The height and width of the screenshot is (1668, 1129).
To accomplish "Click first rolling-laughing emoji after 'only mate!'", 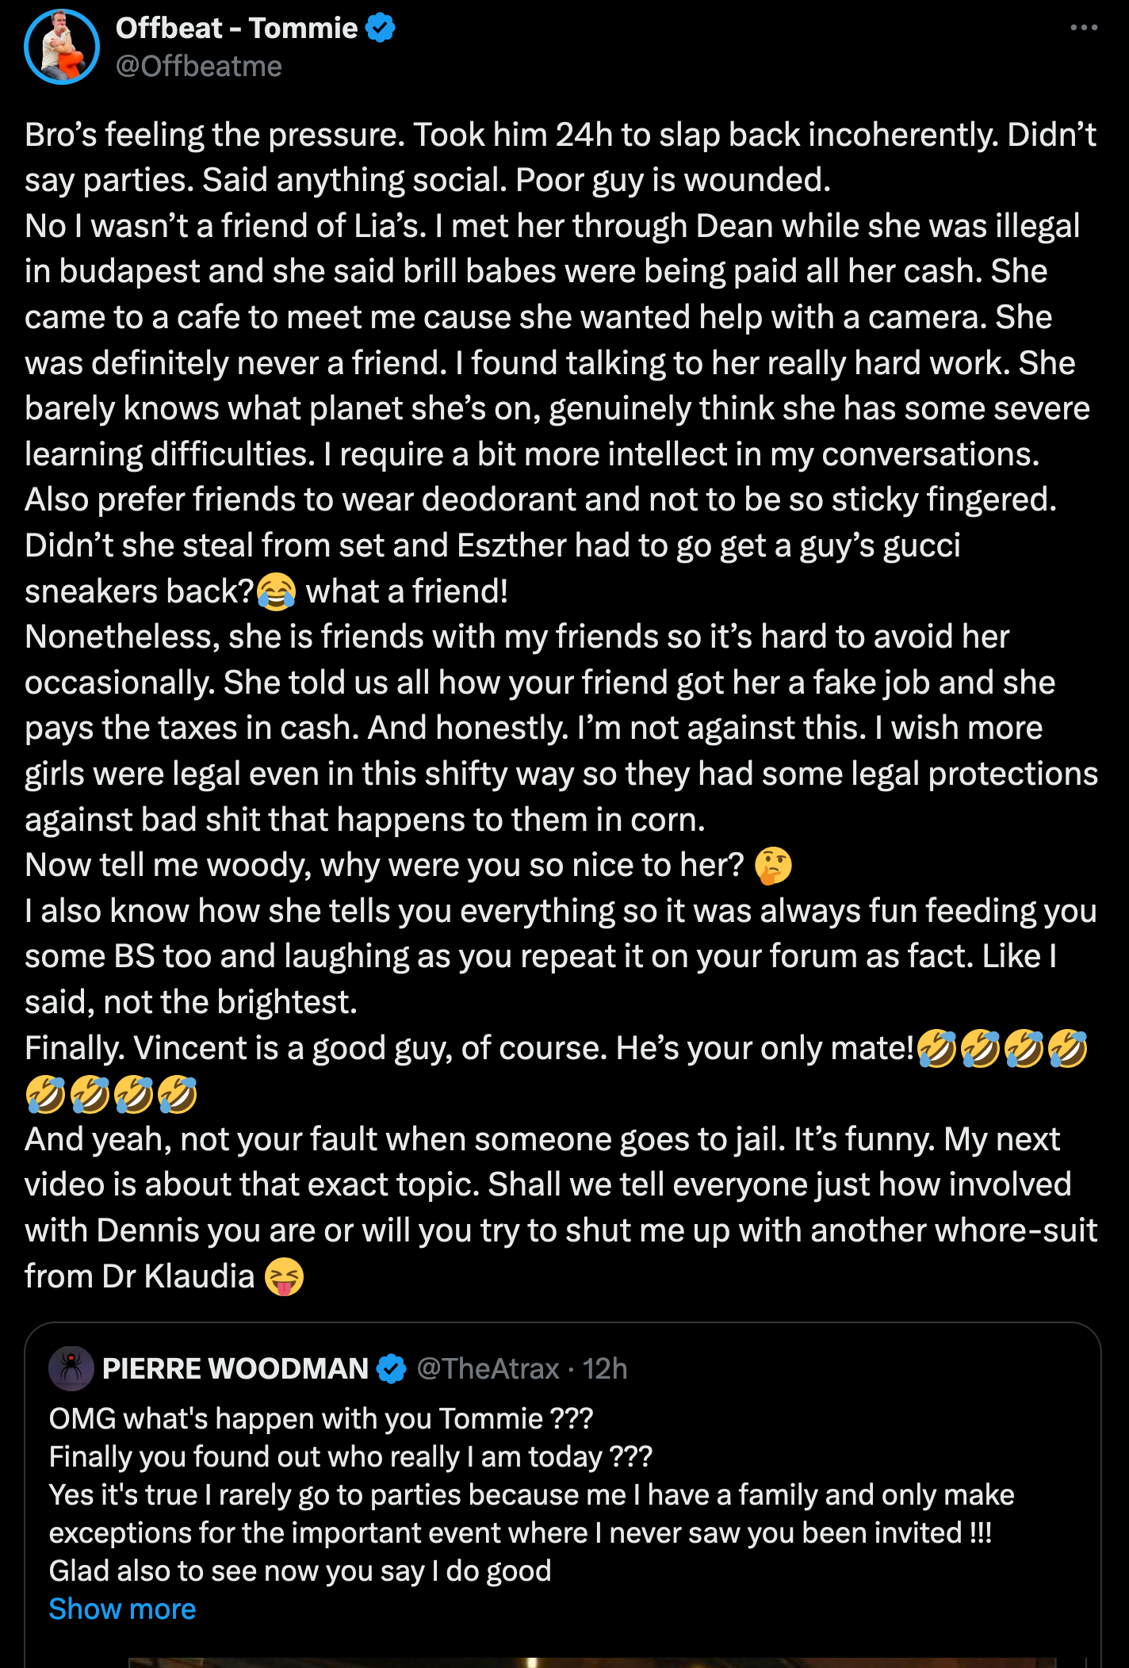I will pos(936,1049).
